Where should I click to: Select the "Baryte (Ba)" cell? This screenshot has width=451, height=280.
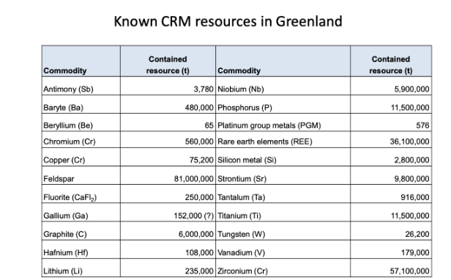[x=81, y=104]
